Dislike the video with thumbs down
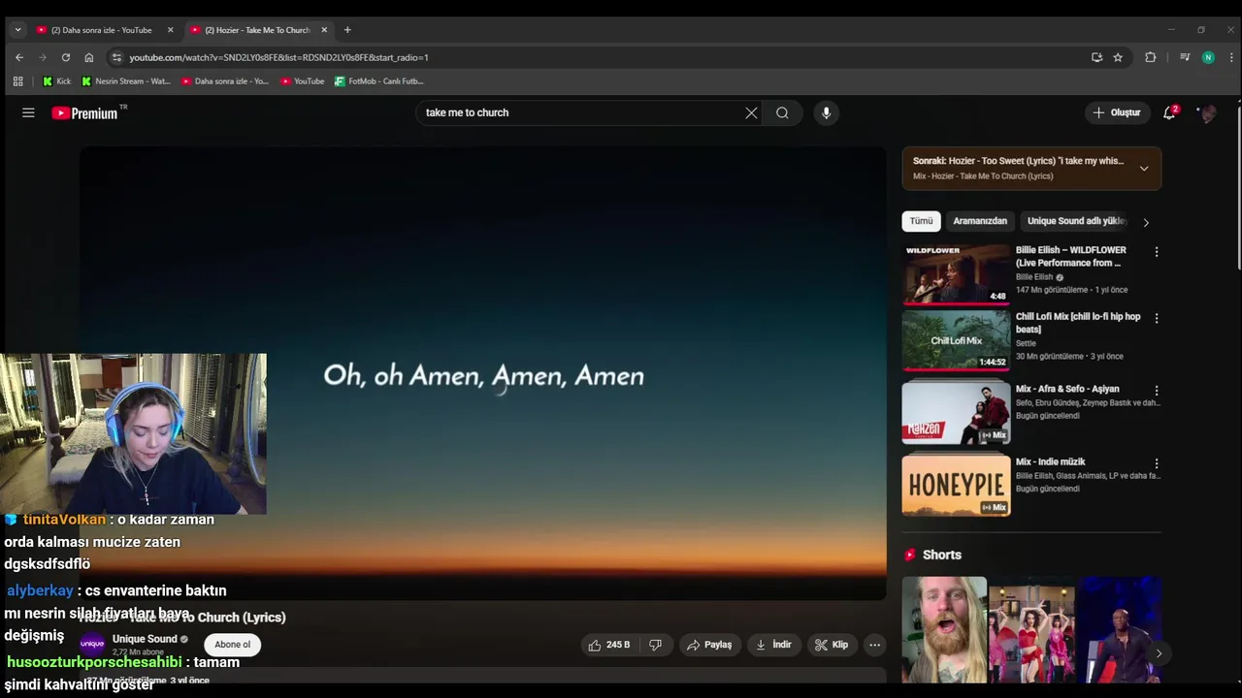Image resolution: width=1242 pixels, height=698 pixels. tap(656, 645)
